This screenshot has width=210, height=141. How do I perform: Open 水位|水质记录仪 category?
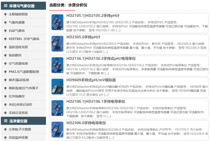click(x=20, y=105)
